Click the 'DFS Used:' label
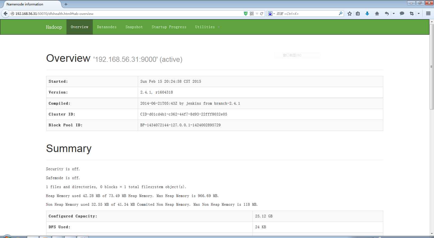The height and width of the screenshot is (238, 434). pos(59,227)
